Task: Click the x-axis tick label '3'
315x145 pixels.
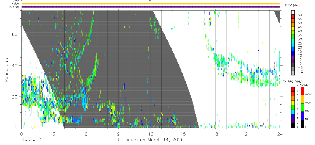Action: [54, 134]
